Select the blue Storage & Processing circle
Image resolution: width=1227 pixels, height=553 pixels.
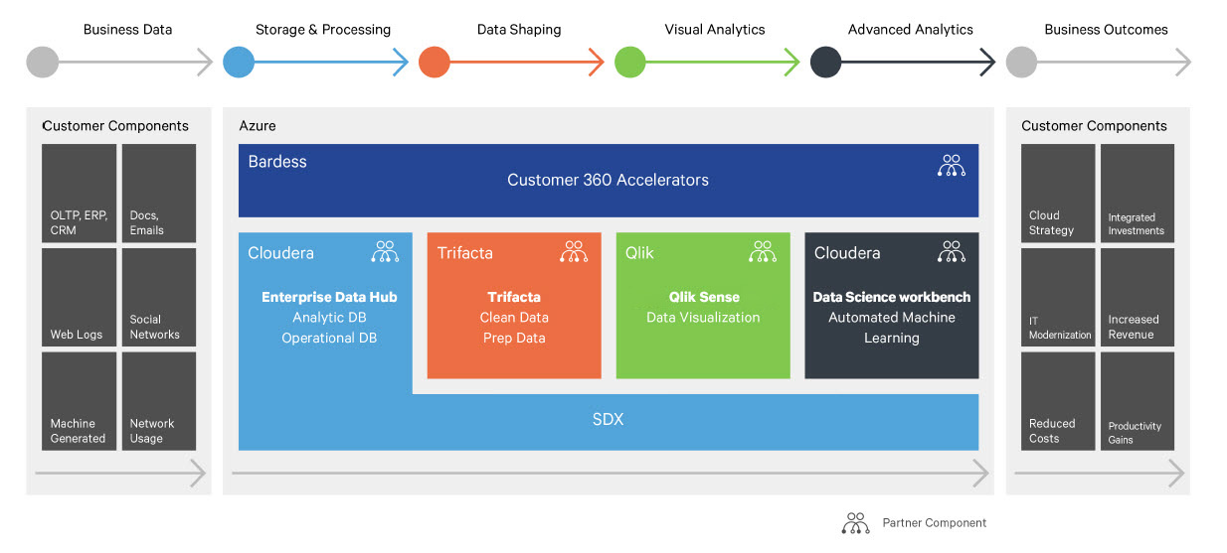tap(239, 62)
